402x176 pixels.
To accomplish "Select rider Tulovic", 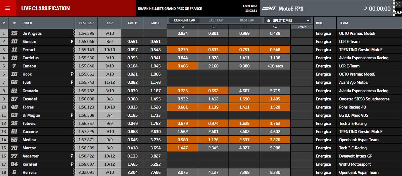I will [30, 123].
